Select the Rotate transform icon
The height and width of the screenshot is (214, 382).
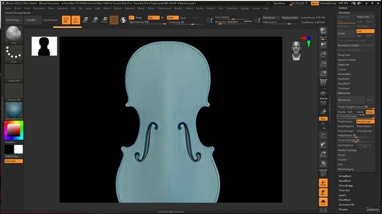click(x=104, y=20)
